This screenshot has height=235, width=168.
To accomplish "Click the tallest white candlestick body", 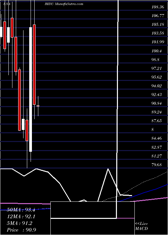I will point(31,90).
